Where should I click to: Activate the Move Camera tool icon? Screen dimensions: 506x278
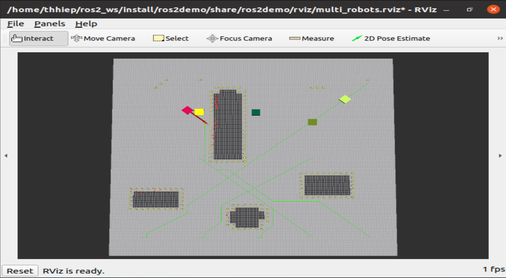[x=76, y=38]
